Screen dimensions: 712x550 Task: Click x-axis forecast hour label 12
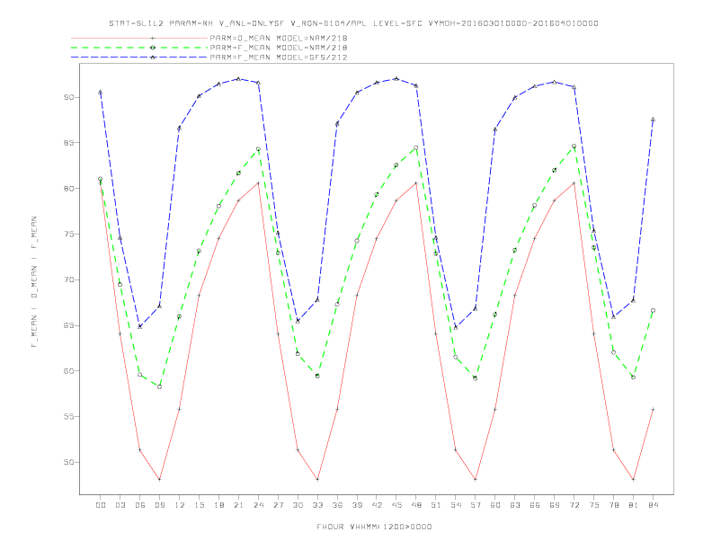tap(180, 505)
